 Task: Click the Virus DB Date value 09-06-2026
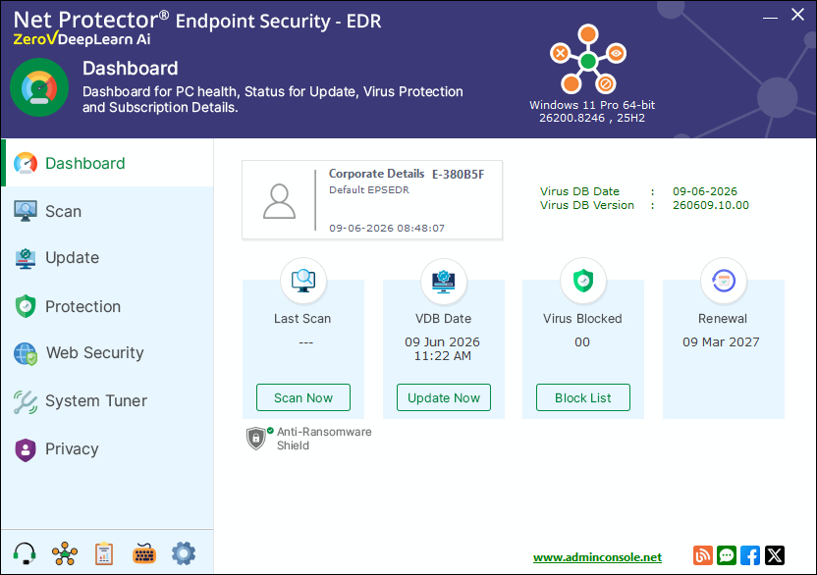705,191
